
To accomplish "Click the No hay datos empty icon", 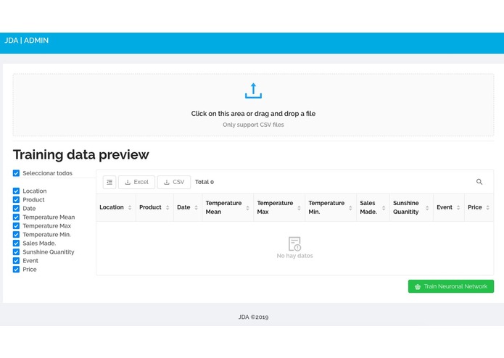I will click(x=294, y=243).
